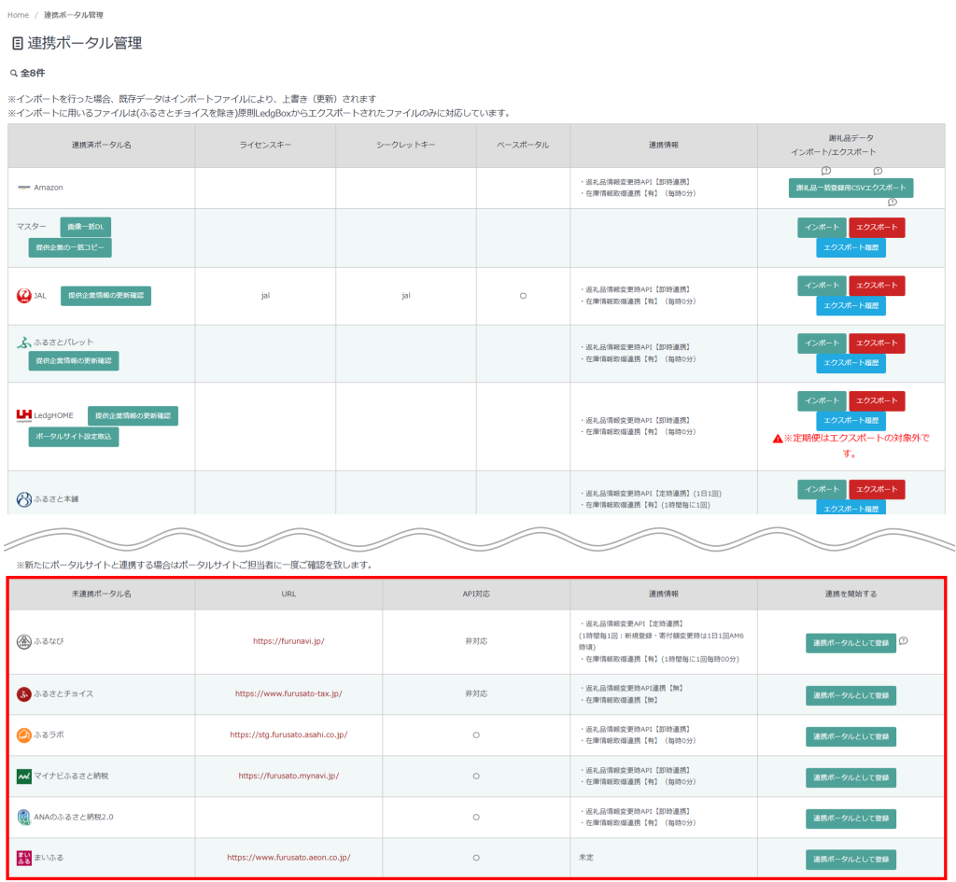Click the マイナビふるさと納税 green logo icon
Viewport: 956px width, 882px height.
click(x=24, y=776)
